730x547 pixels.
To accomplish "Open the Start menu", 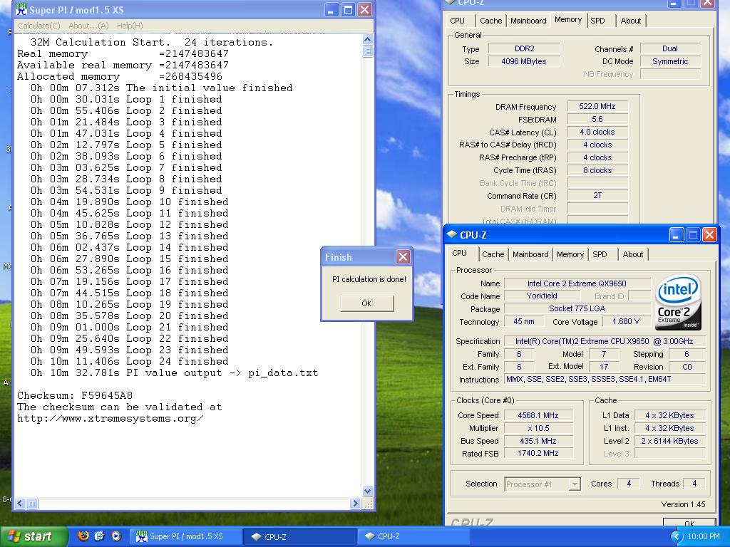I will point(34,536).
